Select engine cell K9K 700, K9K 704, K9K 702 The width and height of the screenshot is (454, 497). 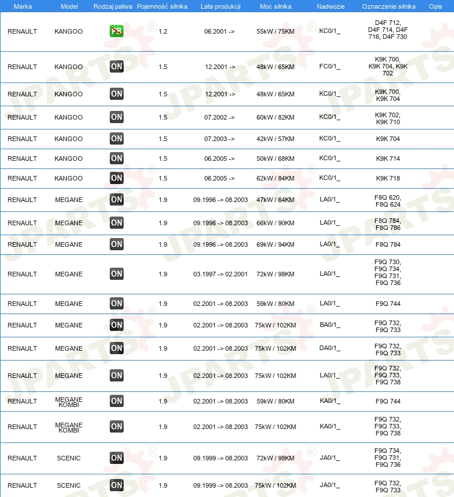(x=388, y=66)
